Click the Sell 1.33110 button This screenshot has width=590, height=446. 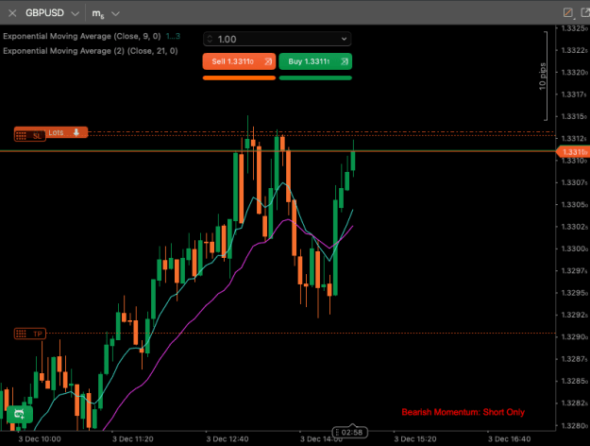(239, 61)
